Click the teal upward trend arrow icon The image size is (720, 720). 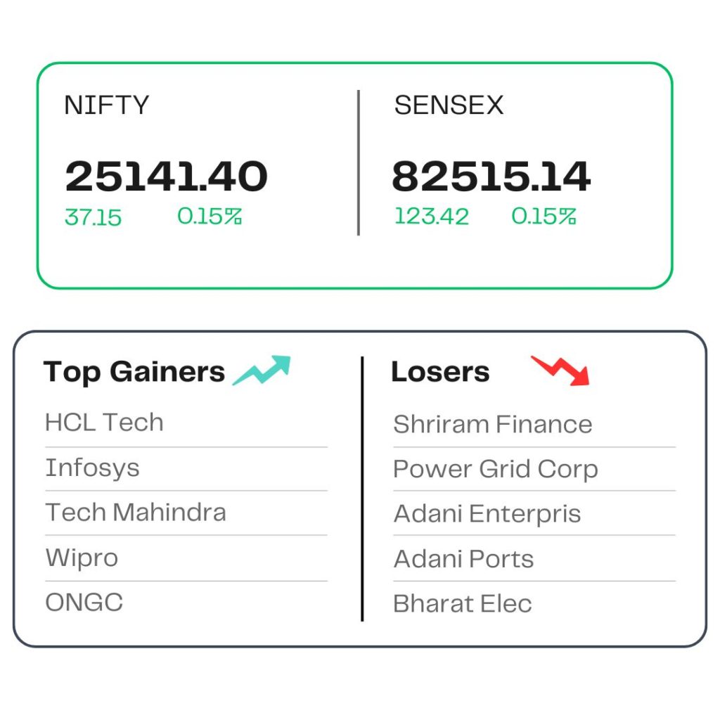pyautogui.click(x=262, y=370)
